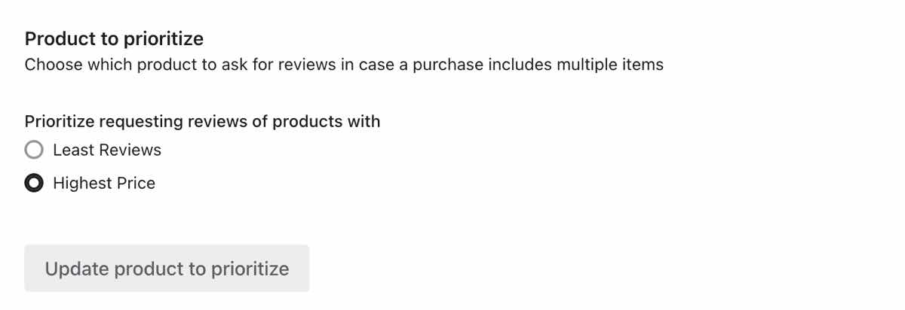Click the "Highest Price" option label
This screenshot has height=310, width=905.
(x=104, y=184)
